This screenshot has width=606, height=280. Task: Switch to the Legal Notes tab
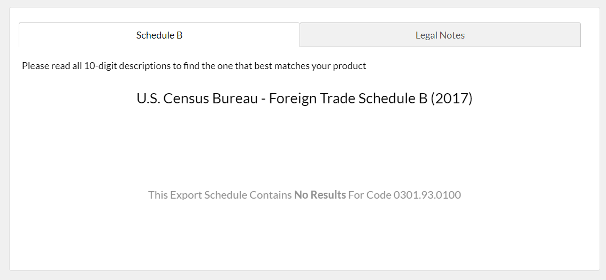(440, 35)
